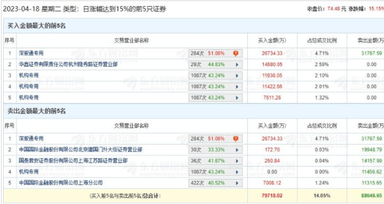Open the 机构专用 link in the 11422.66 row
This screenshot has height=204, width=384.
(29, 87)
